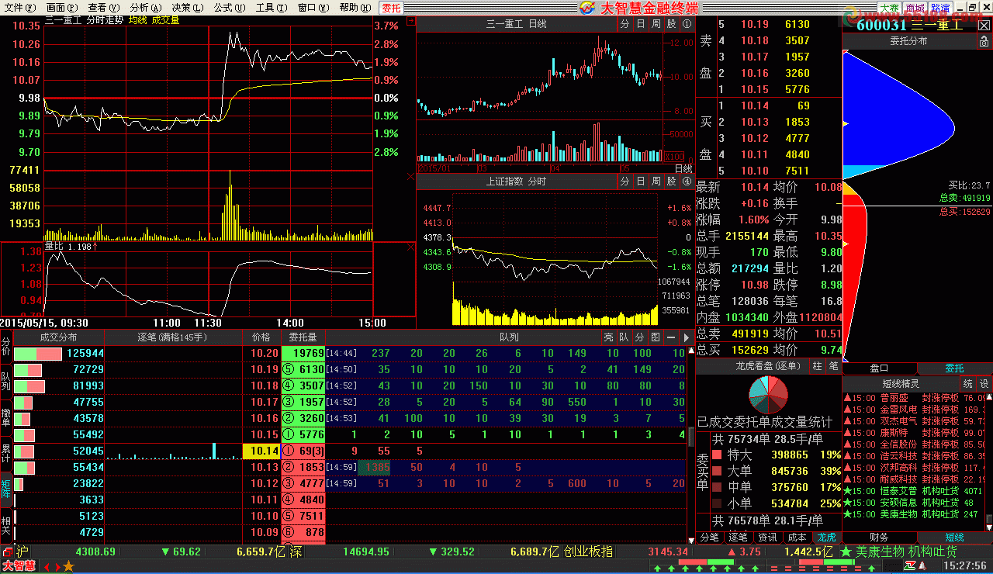
Task: Click scroll-down arrow of 短线精灵 list
Action: click(990, 526)
